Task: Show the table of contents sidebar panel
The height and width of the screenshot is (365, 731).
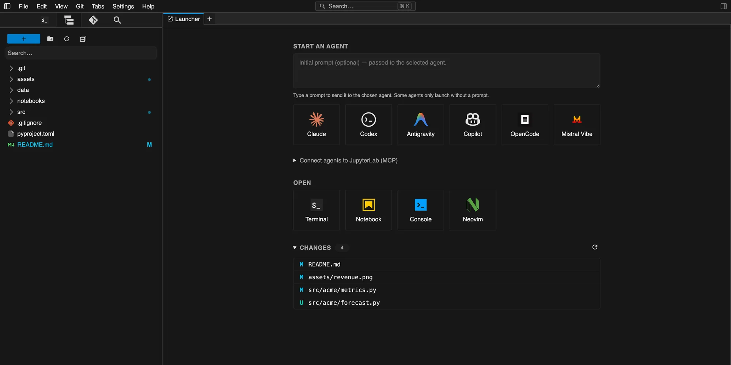Action: [69, 20]
